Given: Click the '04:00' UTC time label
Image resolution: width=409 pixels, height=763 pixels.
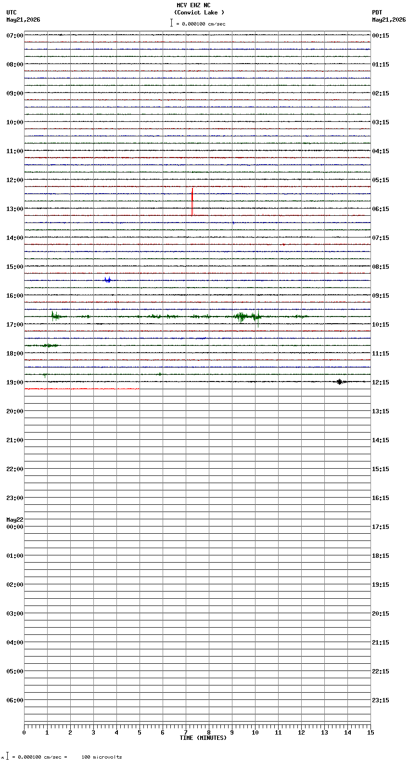Looking at the screenshot, I should [15, 643].
